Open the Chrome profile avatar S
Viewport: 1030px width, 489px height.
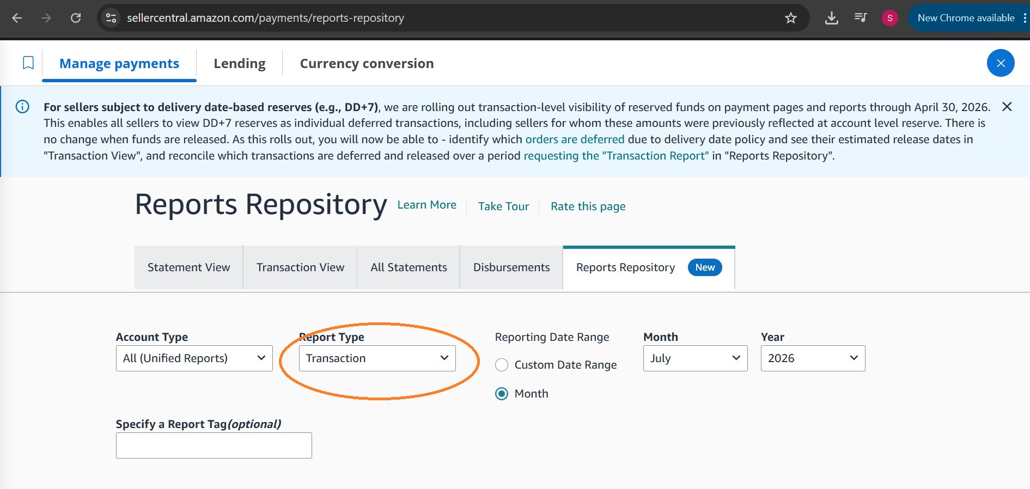[890, 18]
